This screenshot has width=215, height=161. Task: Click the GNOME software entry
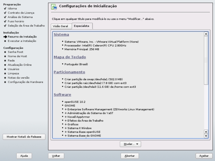coord(70,106)
